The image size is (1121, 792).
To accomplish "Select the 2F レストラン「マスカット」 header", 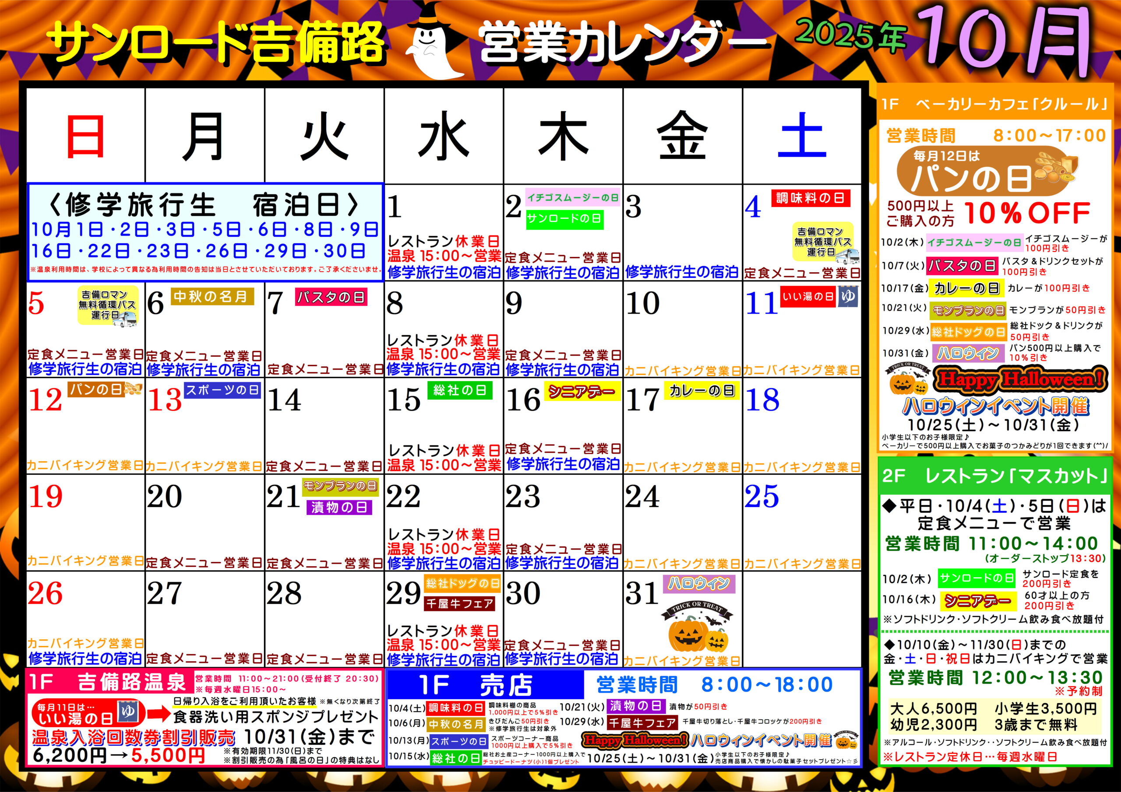I will (x=994, y=476).
